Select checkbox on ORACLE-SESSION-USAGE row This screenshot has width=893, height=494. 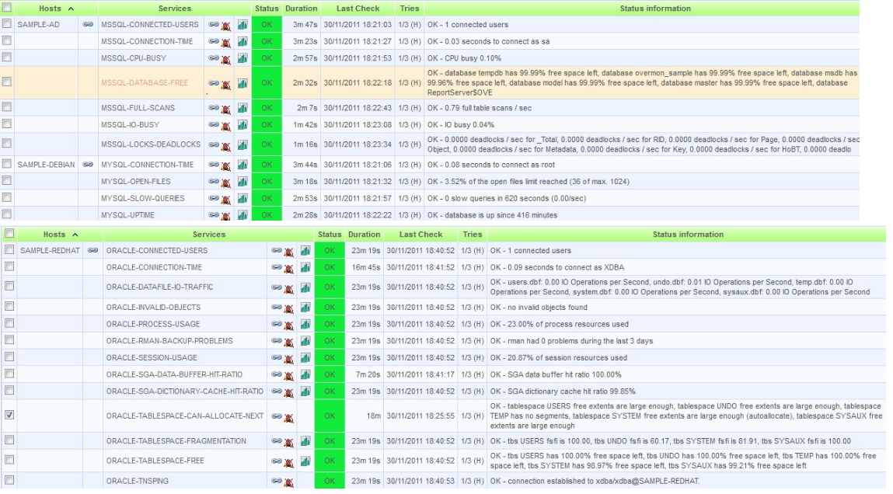9,357
